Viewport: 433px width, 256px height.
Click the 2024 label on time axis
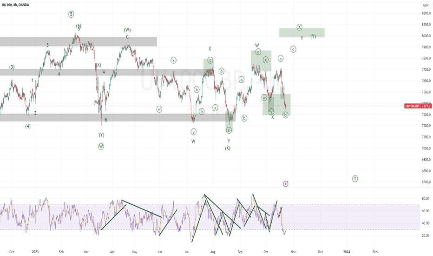[347, 252]
